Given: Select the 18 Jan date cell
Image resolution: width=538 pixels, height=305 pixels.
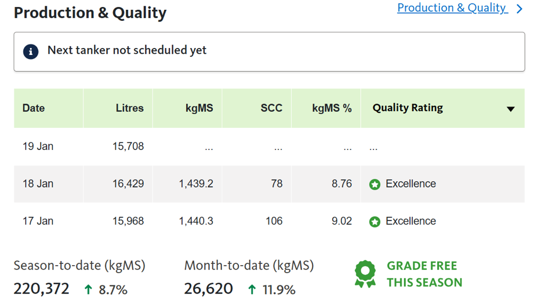Looking at the screenshot, I should pyautogui.click(x=38, y=184).
